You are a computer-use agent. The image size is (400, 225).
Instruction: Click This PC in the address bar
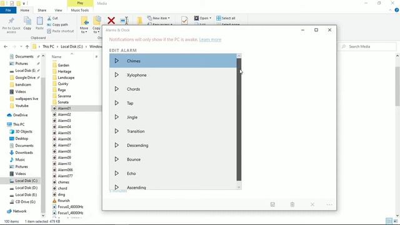point(48,46)
